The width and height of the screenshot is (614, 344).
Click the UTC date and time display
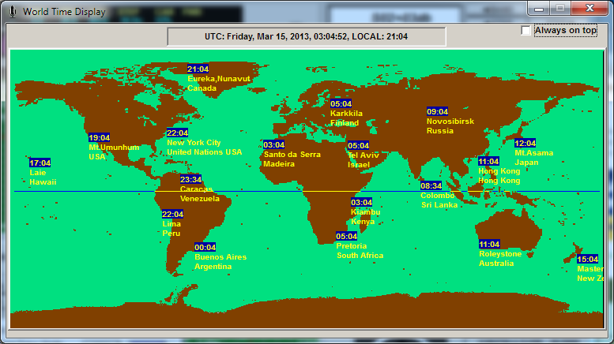(307, 37)
